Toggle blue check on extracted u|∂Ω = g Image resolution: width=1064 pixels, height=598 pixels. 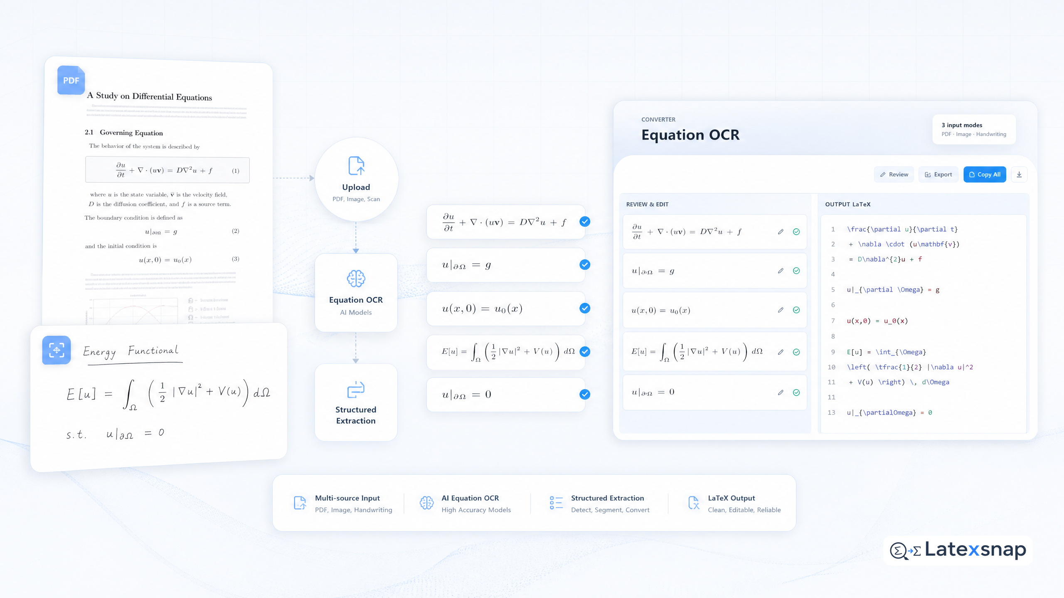585,265
